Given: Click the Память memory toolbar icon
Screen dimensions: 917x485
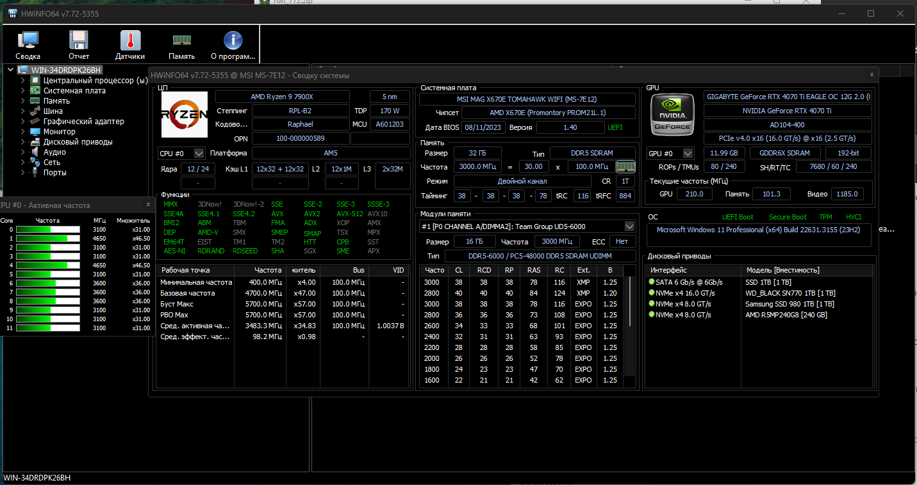Looking at the screenshot, I should tap(182, 40).
